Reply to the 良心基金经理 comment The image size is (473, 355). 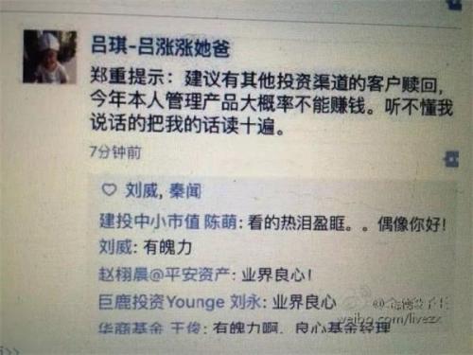pos(301,328)
